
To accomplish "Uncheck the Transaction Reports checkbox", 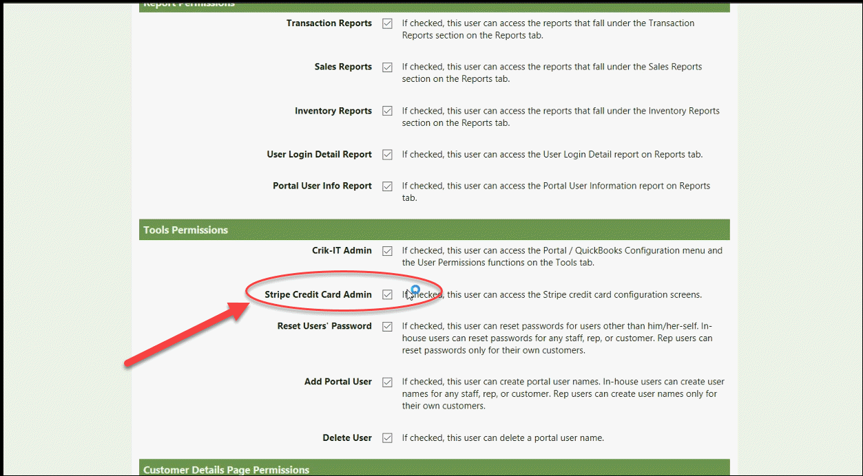I will pos(387,23).
